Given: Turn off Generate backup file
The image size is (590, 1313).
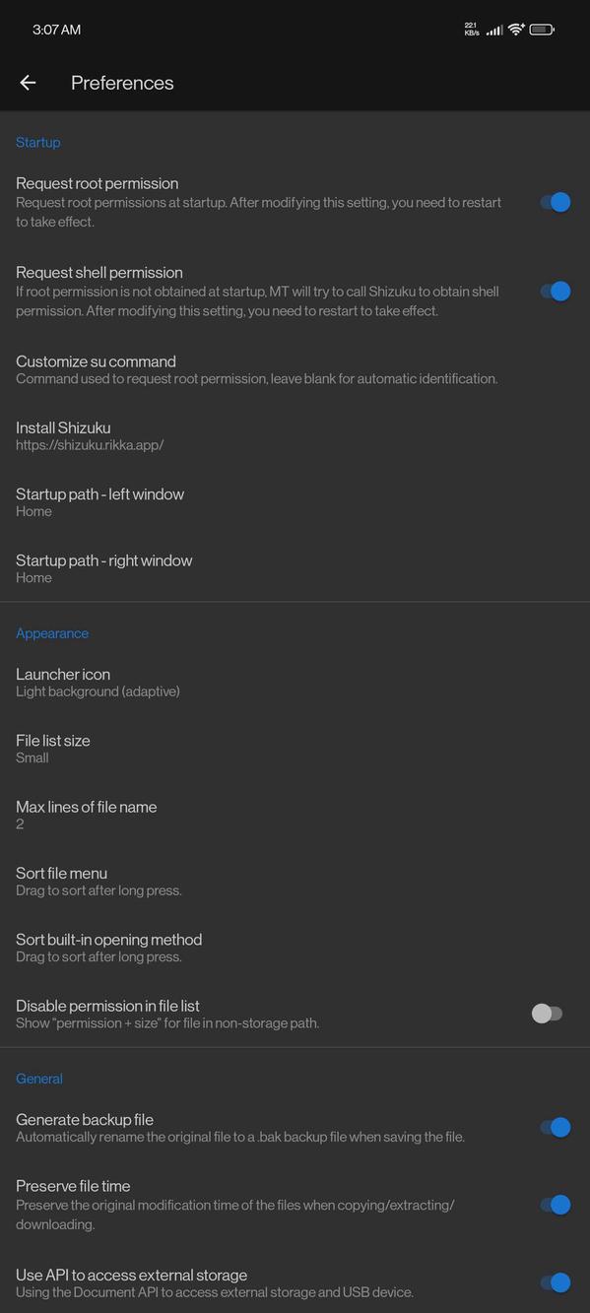Looking at the screenshot, I should [x=557, y=1127].
